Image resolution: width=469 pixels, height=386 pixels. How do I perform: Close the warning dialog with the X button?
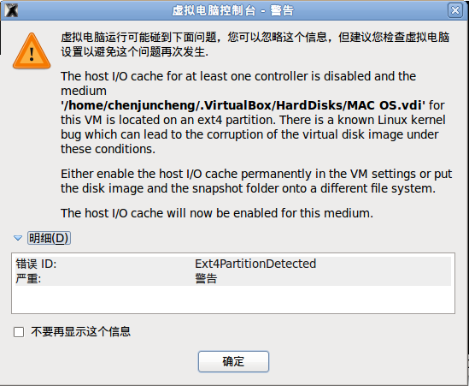coord(455,11)
